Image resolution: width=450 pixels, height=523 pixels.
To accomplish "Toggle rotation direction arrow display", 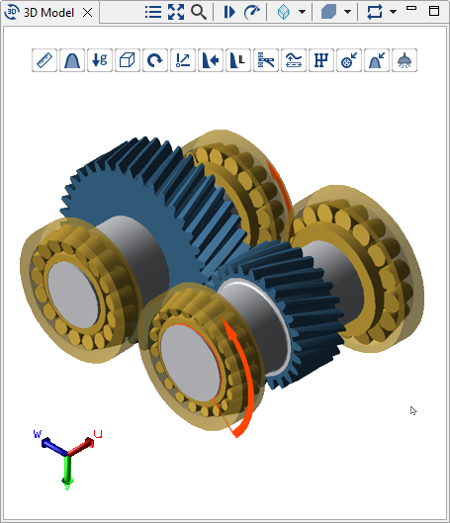I will (155, 60).
